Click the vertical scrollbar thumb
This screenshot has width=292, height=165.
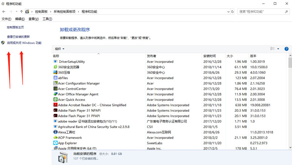pyautogui.click(x=290, y=62)
